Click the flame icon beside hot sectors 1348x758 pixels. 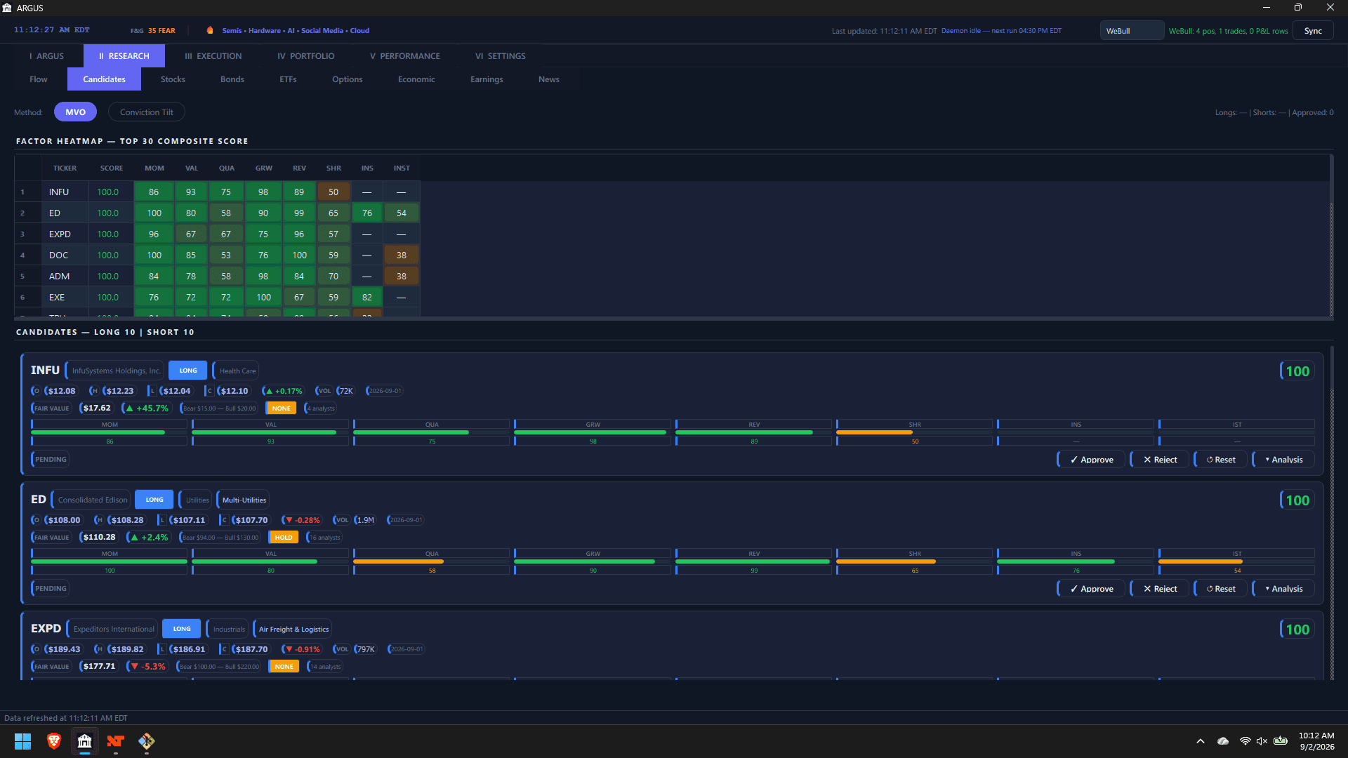click(210, 30)
